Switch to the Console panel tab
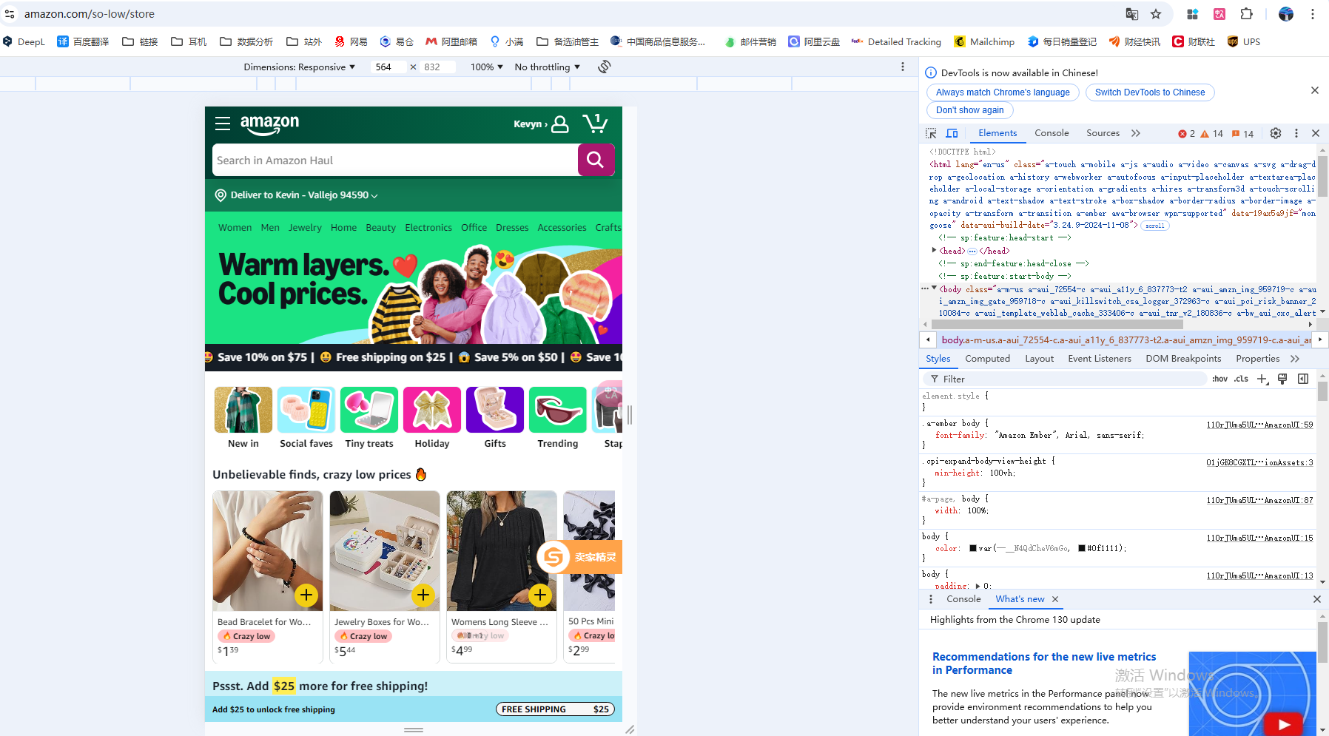This screenshot has width=1329, height=736. coord(1052,133)
